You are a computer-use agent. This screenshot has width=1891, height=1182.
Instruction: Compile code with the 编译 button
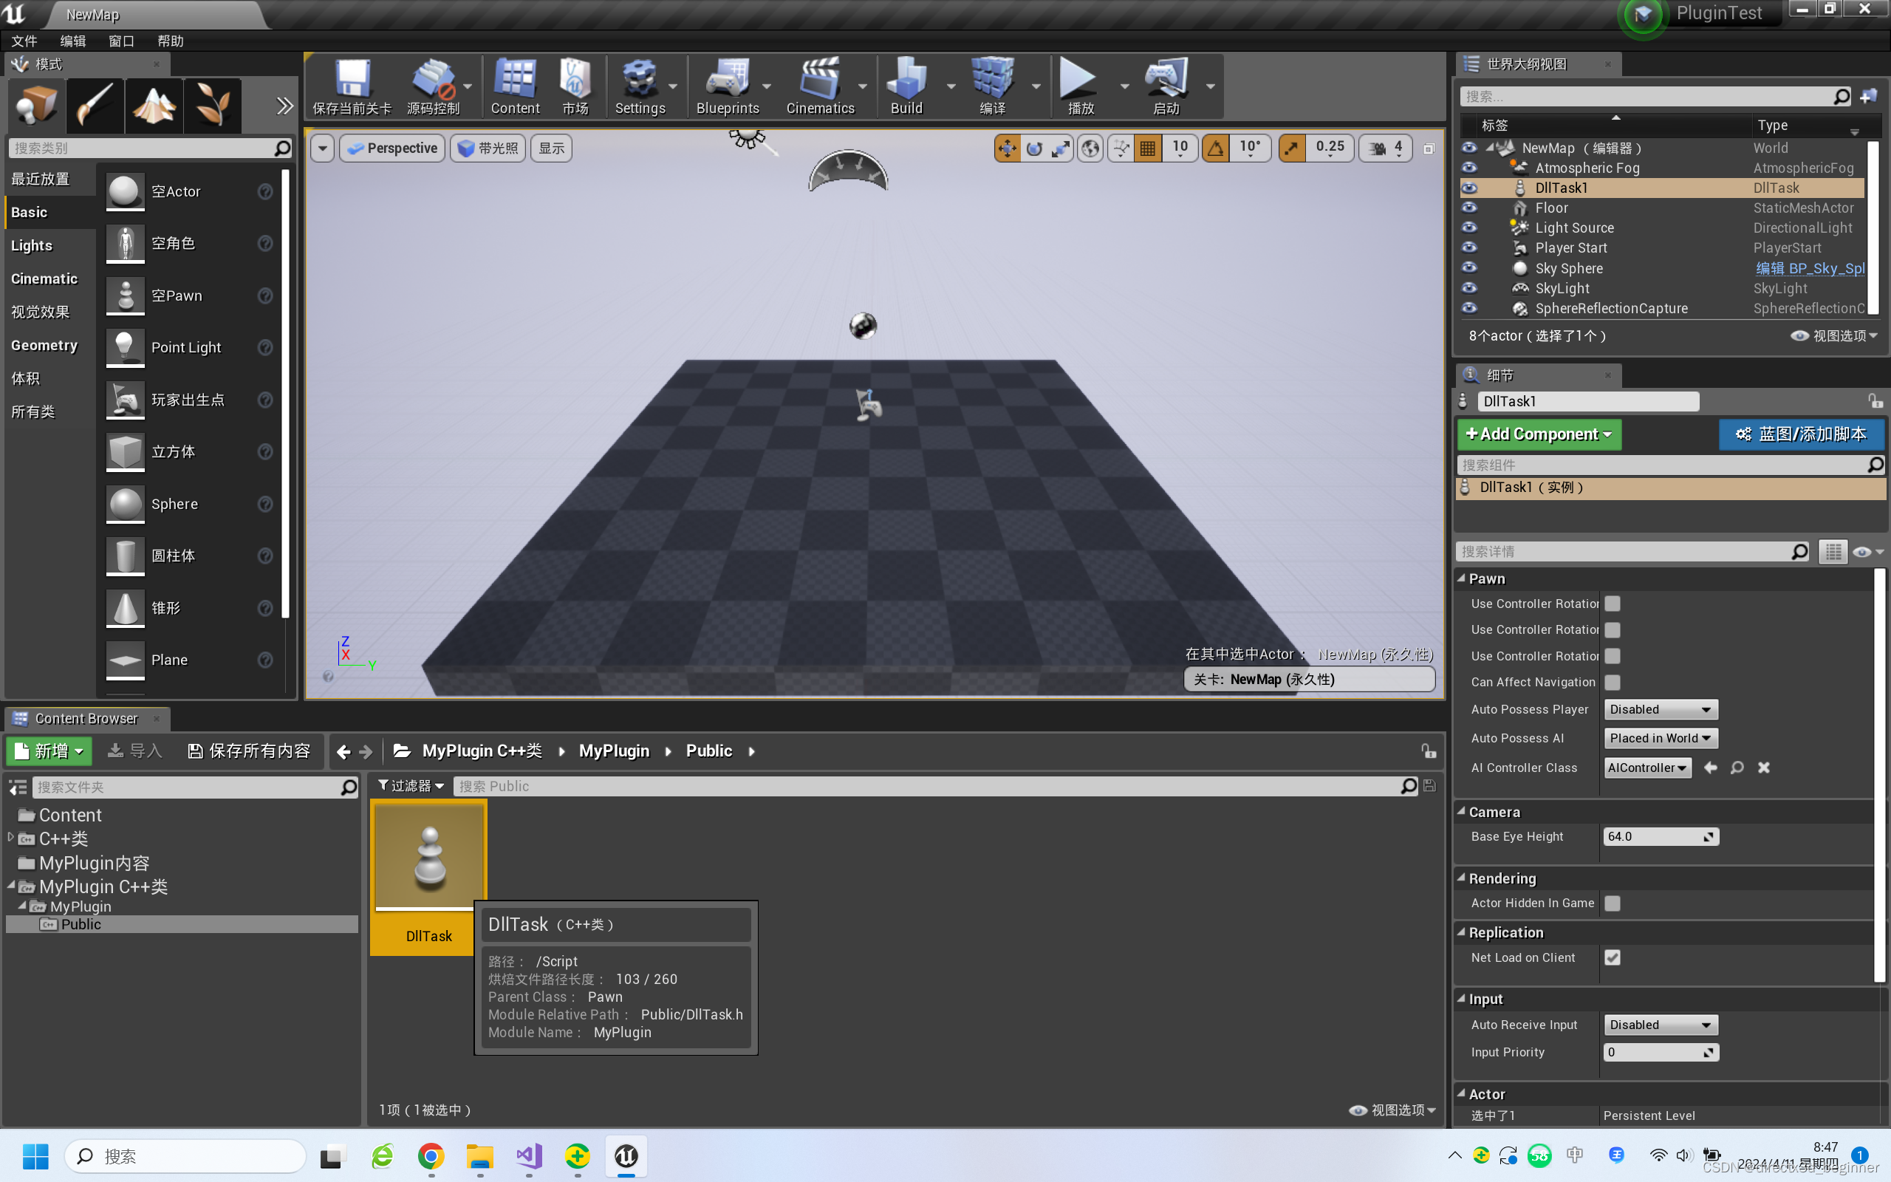pos(992,86)
